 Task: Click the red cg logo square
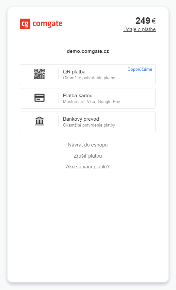point(25,24)
